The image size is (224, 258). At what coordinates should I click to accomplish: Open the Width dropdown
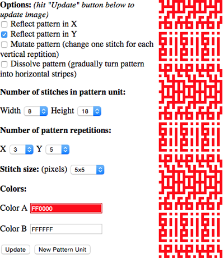coord(36,111)
